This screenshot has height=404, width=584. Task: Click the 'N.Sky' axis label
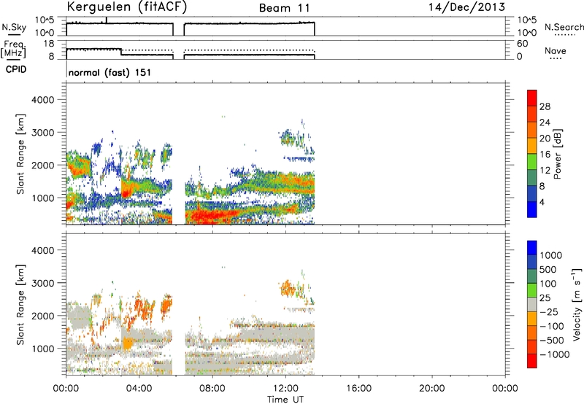(x=14, y=28)
